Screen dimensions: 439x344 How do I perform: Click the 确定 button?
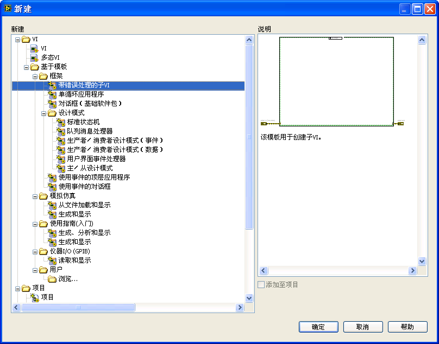pyautogui.click(x=318, y=327)
